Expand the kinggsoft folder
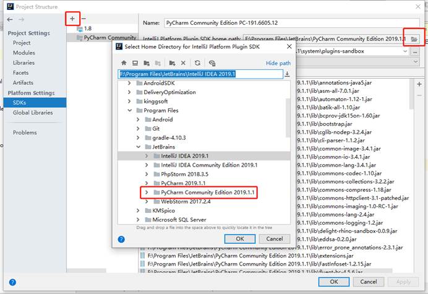 pyautogui.click(x=129, y=102)
